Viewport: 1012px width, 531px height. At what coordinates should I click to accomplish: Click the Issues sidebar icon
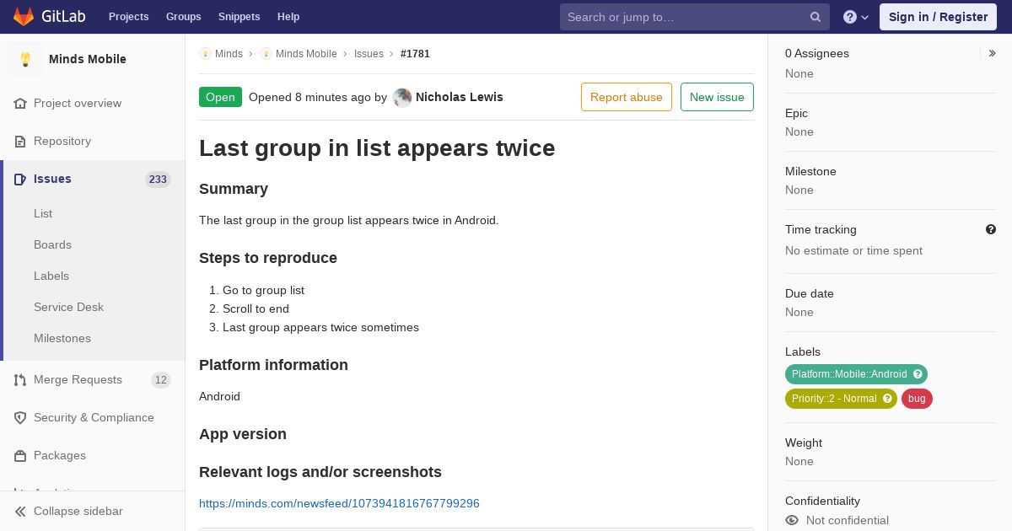pos(20,179)
